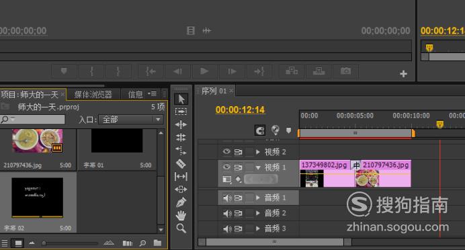Mute the 音频 1 track speaker
Screen dimensions: 465x250
227,198
